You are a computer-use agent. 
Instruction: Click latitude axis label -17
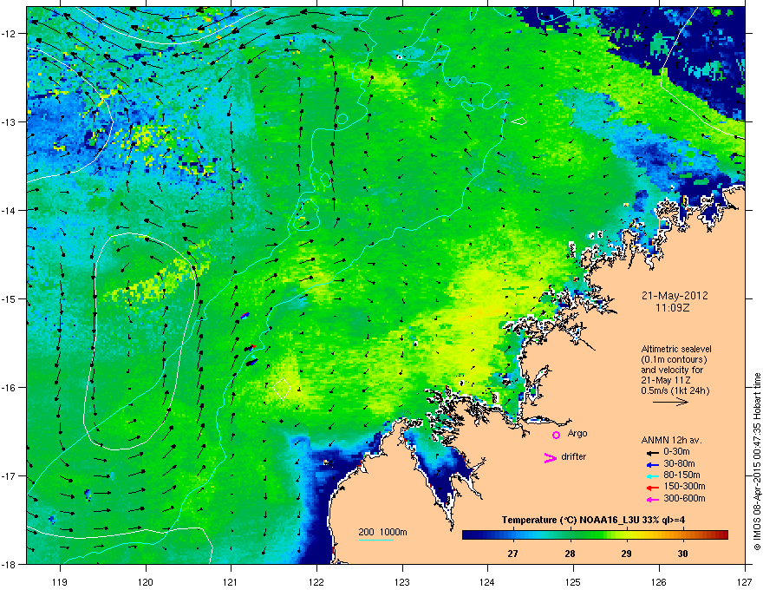tap(10, 475)
